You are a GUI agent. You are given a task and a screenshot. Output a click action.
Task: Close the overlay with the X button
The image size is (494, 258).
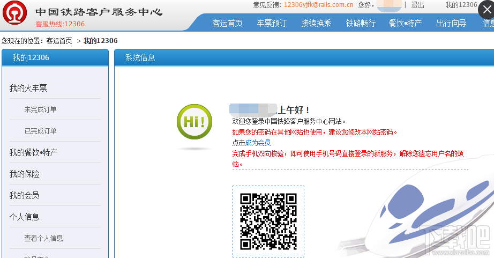pos(486,10)
